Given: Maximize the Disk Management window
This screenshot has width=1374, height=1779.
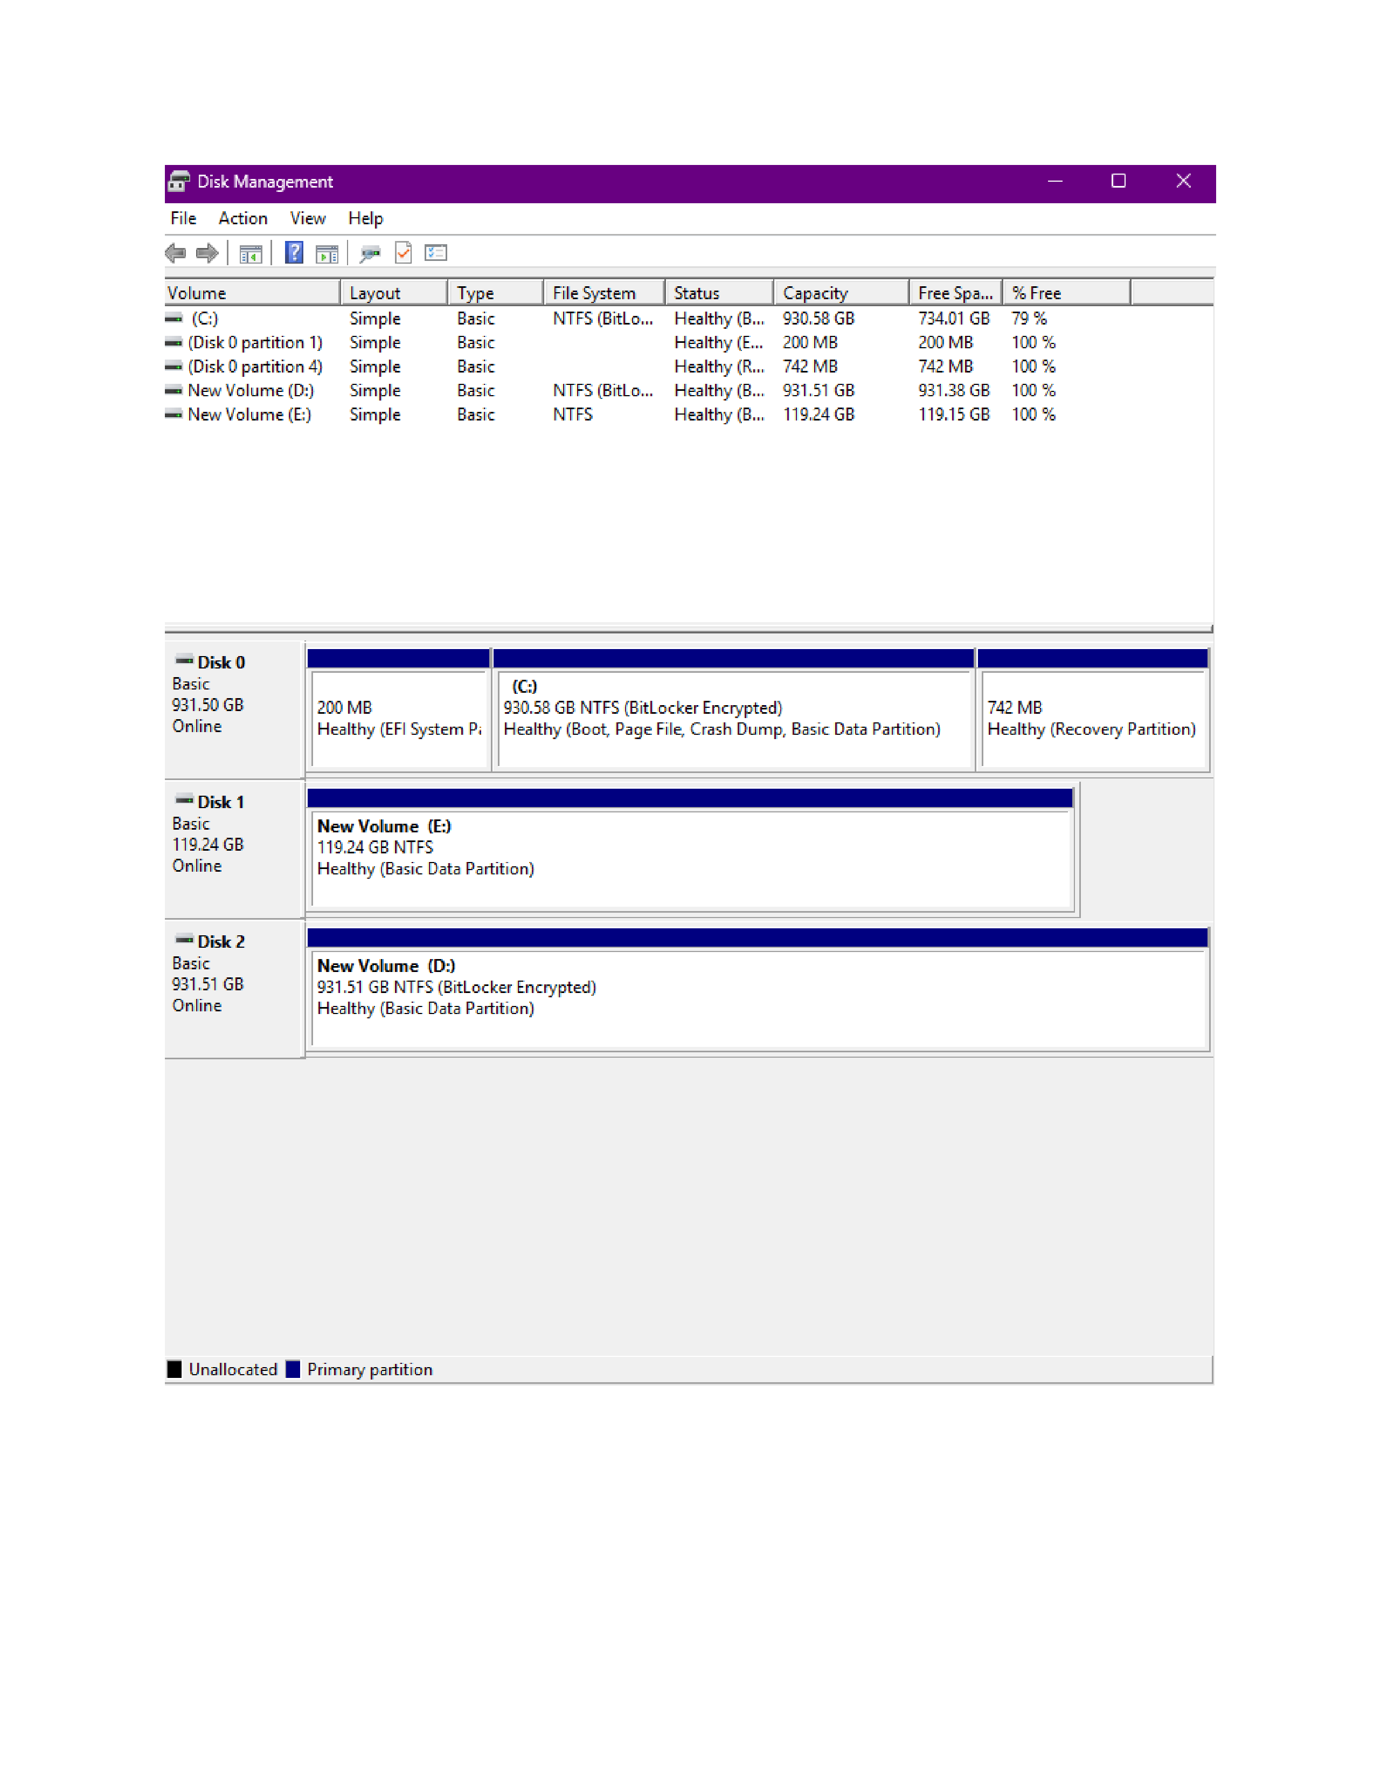Looking at the screenshot, I should pyautogui.click(x=1119, y=182).
